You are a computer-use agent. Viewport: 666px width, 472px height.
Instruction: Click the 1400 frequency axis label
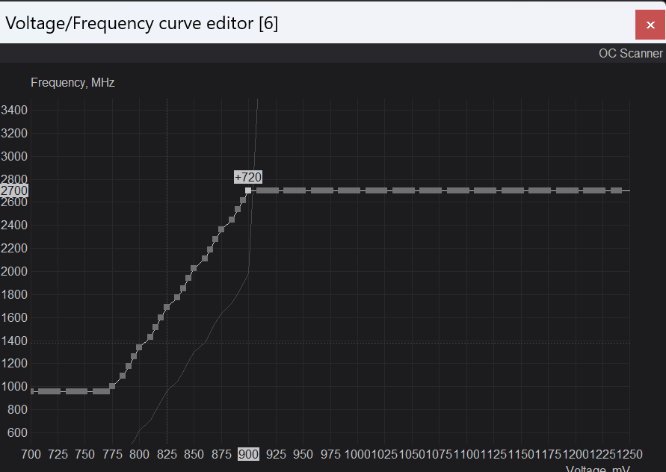pyautogui.click(x=14, y=341)
